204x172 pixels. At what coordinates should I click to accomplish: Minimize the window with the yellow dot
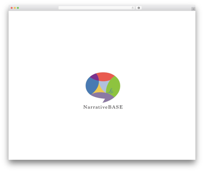(15, 8)
